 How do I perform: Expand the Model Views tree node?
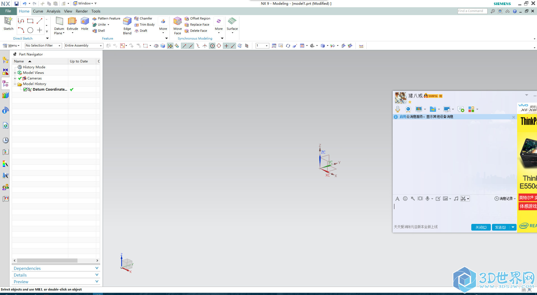click(x=15, y=73)
